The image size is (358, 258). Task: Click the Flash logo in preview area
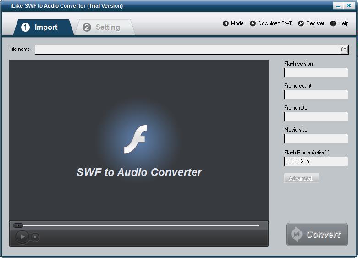coord(136,139)
